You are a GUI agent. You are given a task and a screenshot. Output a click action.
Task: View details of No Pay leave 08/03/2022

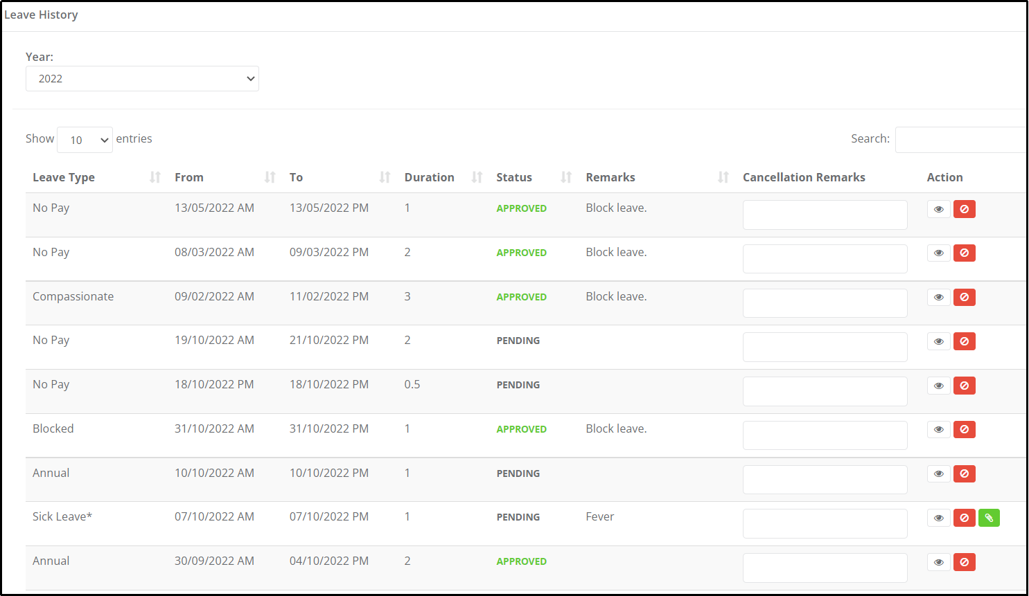pyautogui.click(x=938, y=253)
